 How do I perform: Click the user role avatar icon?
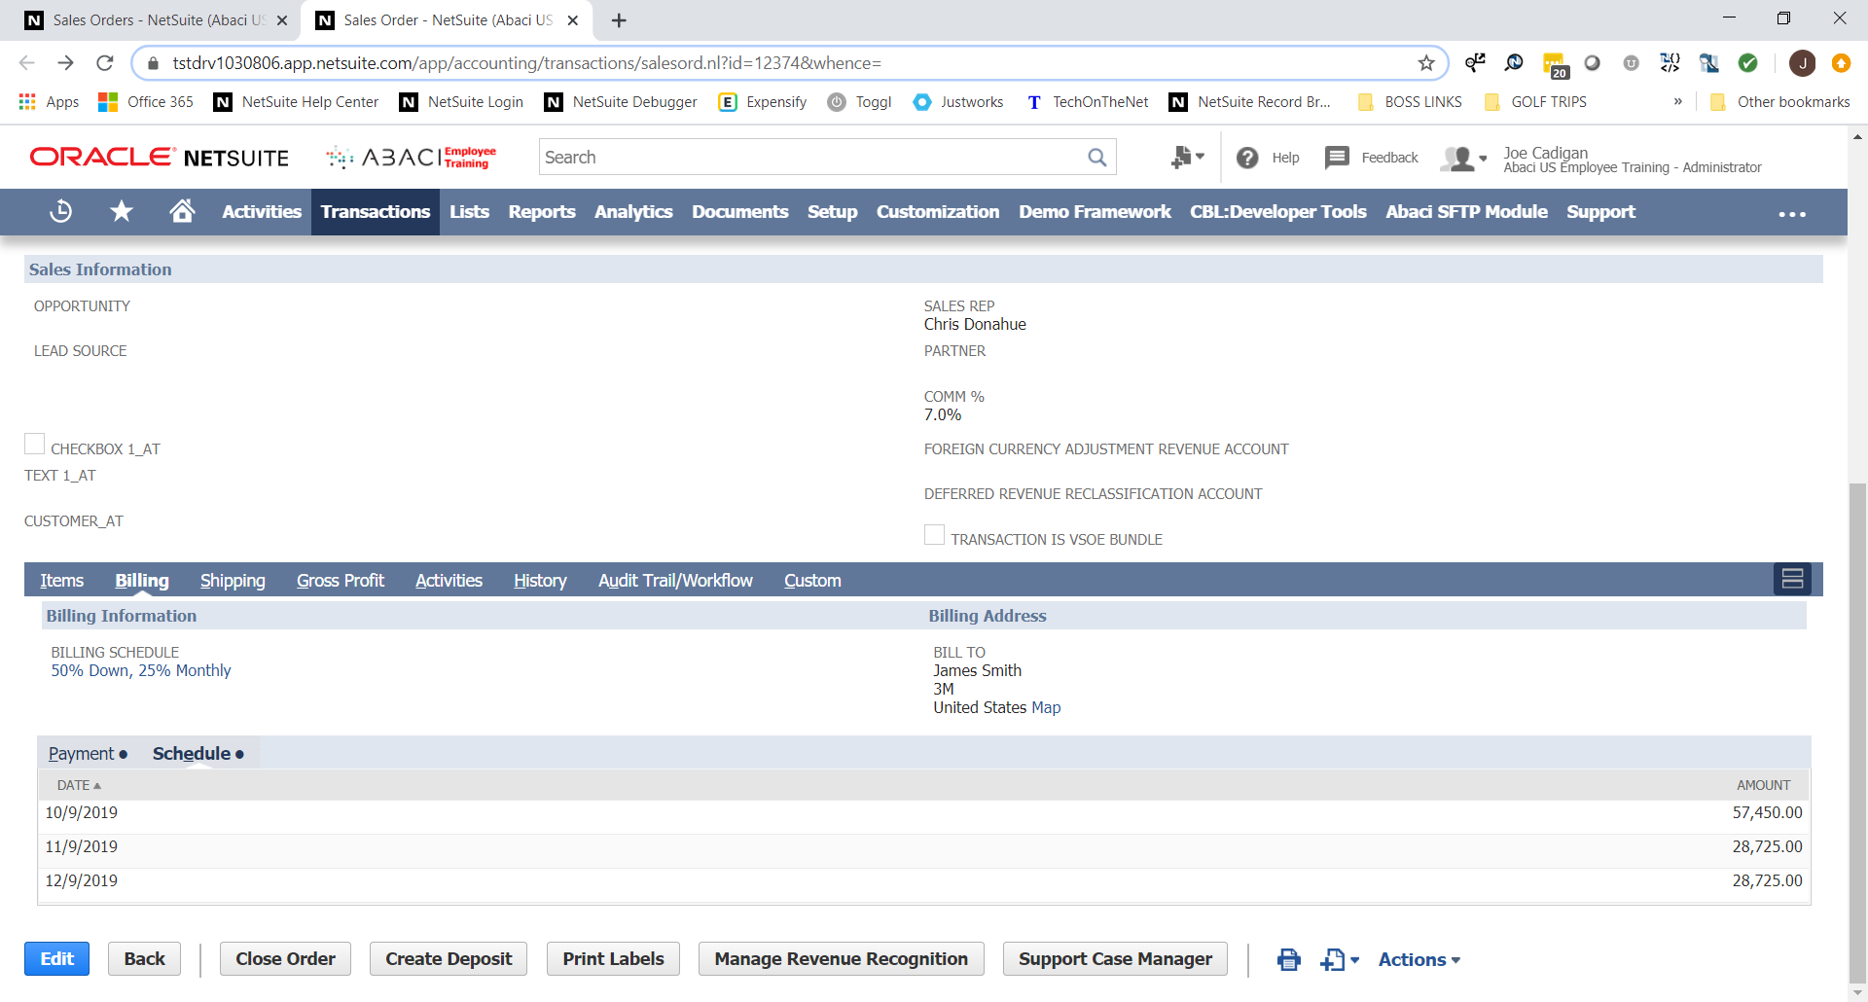coord(1457,158)
